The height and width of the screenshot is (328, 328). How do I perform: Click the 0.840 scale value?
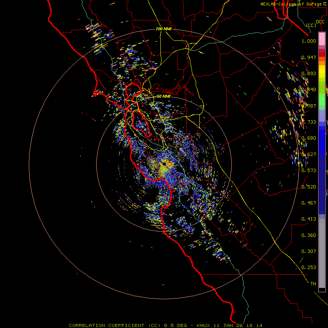(x=309, y=90)
